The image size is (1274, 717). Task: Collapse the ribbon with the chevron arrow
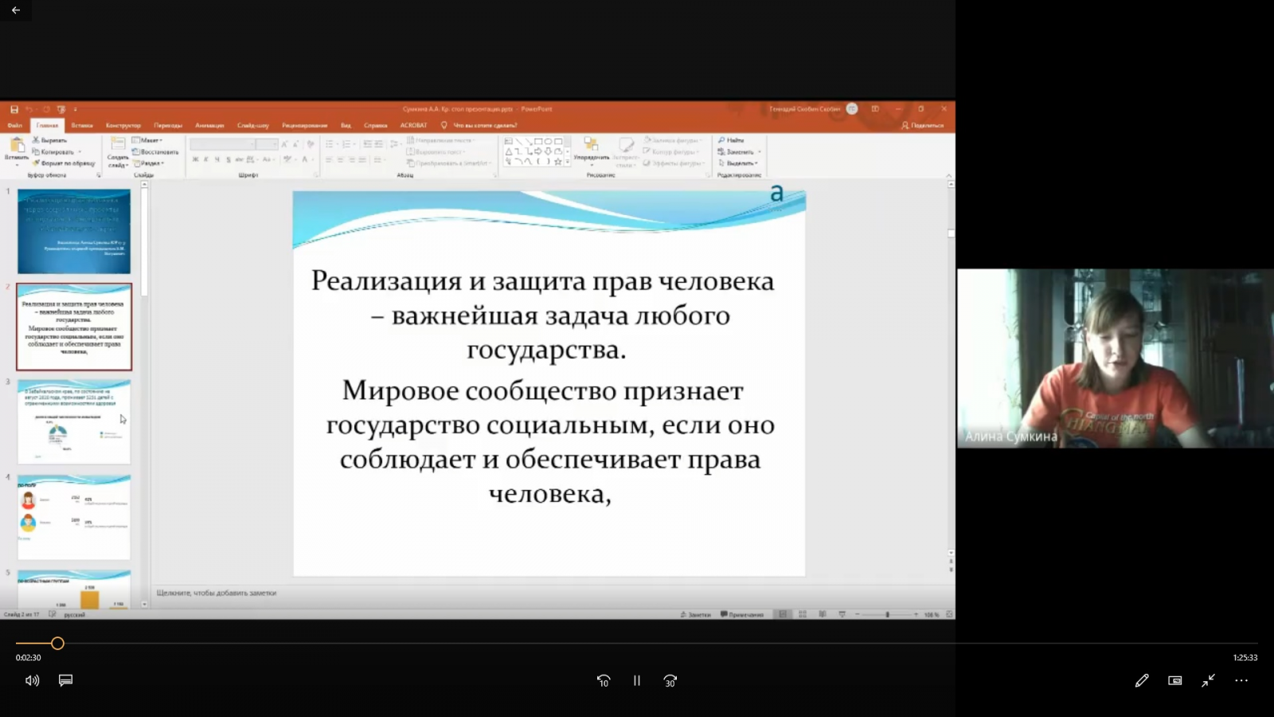click(948, 175)
